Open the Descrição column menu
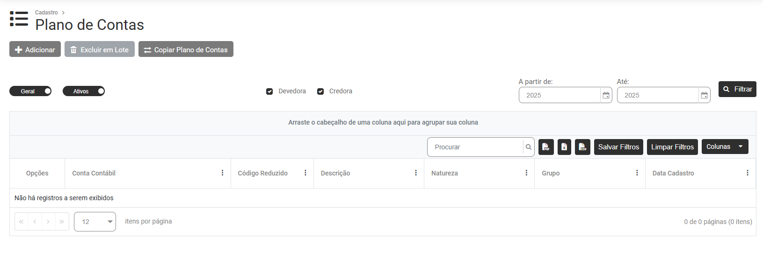This screenshot has height=259, width=763. tap(416, 173)
